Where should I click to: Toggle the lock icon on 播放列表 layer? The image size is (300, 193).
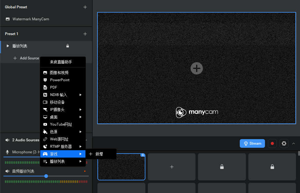coord(68,46)
